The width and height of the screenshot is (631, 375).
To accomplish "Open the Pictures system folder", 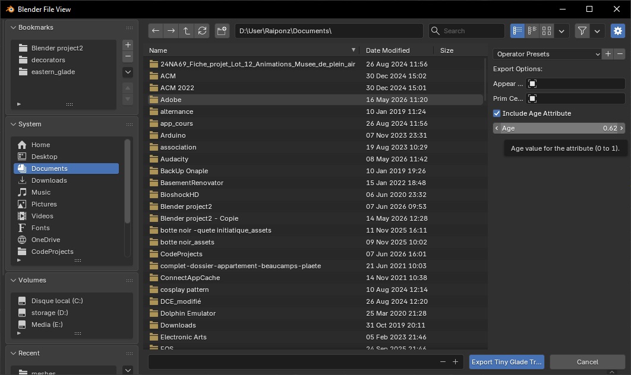I will 67,204.
